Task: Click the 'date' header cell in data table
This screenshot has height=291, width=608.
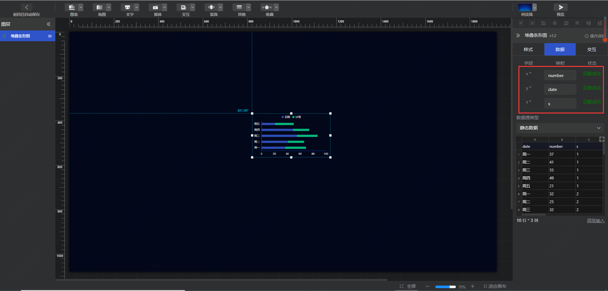Action: (535, 146)
